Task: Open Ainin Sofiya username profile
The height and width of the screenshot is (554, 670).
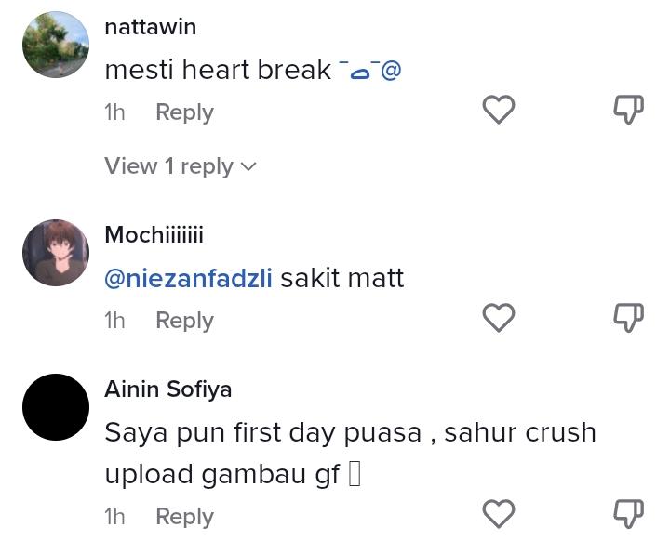Action: (168, 389)
